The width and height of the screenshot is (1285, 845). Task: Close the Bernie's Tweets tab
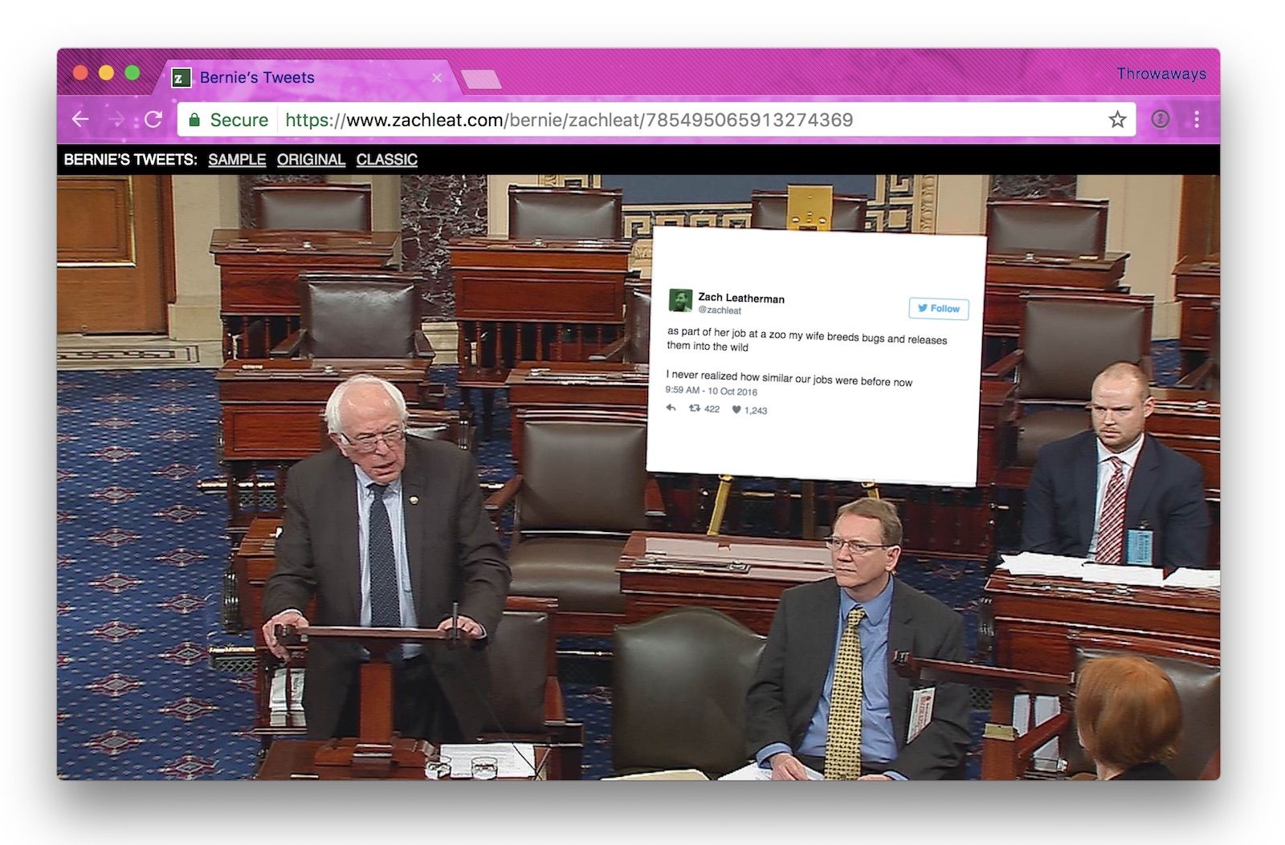click(x=437, y=78)
